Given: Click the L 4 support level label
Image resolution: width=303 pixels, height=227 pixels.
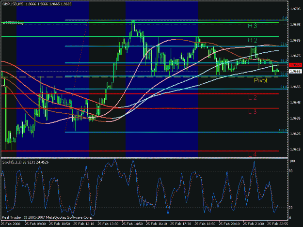Looking at the screenshot, I should pos(253,154).
